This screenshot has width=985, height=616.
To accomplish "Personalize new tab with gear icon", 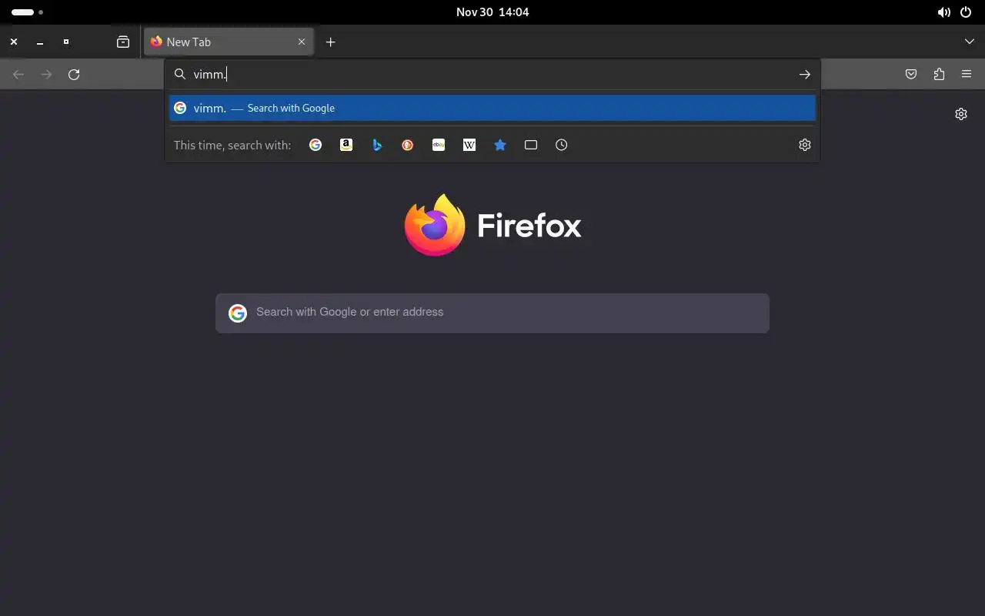I will coord(961,114).
